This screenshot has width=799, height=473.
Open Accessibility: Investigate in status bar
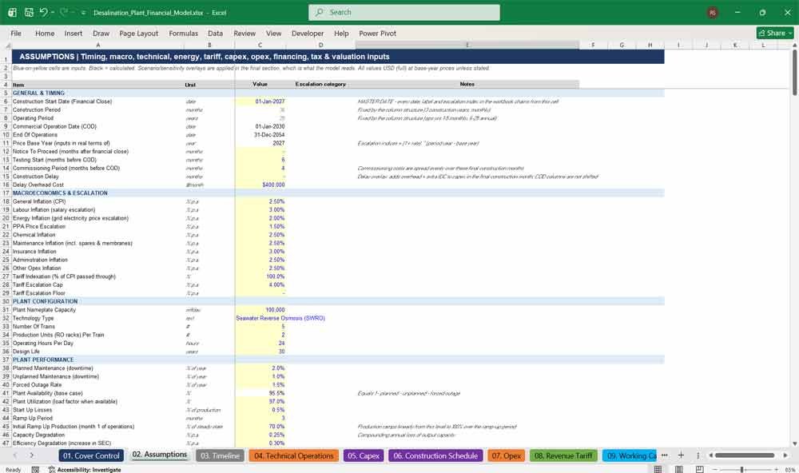(85, 470)
